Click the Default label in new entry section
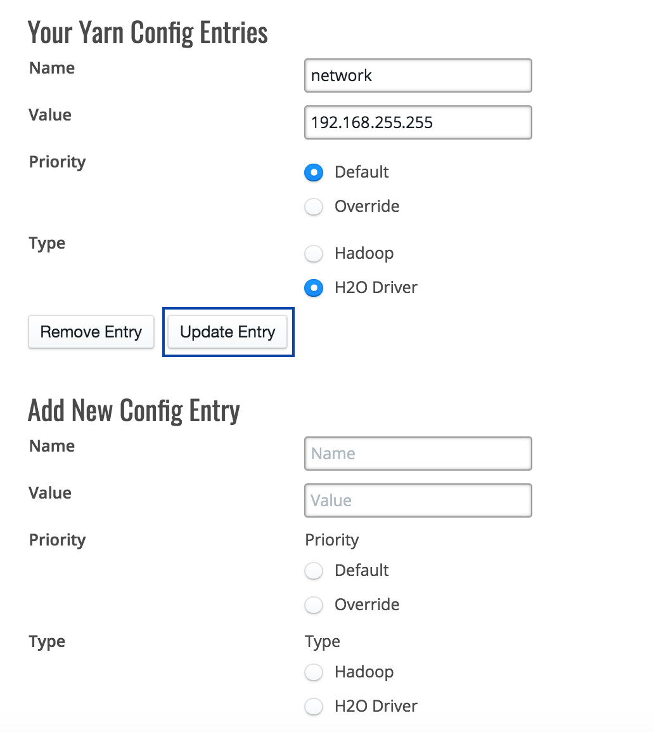Viewport: 654px width, 732px height. tap(361, 570)
